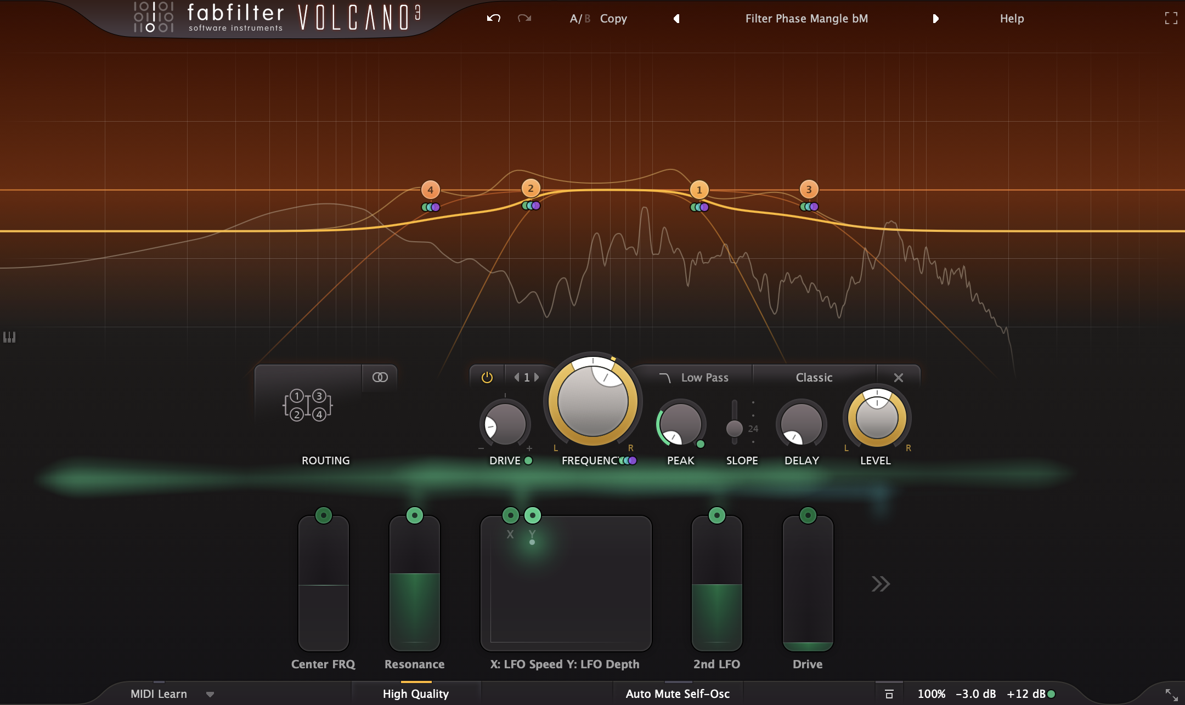Remove filter with X icon

pos(898,378)
